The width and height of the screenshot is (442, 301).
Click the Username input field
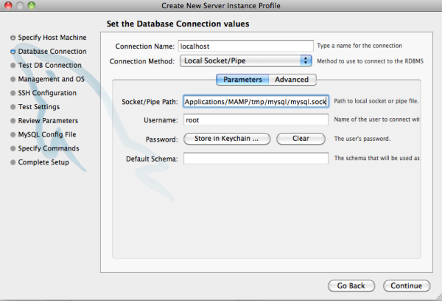255,120
